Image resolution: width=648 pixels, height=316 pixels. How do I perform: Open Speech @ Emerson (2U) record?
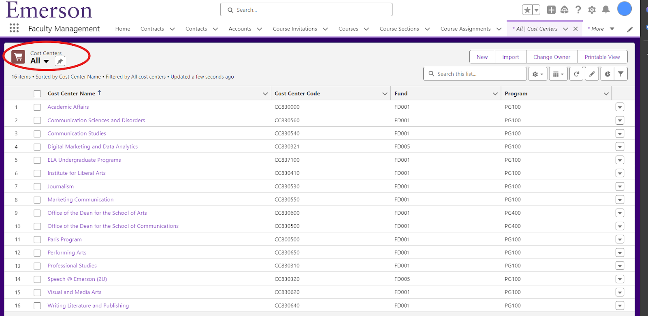[77, 279]
